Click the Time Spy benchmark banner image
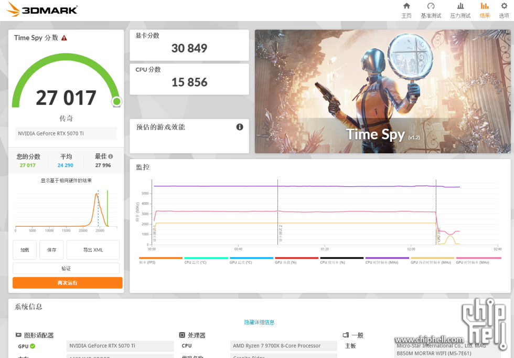Viewport: 514px width, 358px height. 382,91
